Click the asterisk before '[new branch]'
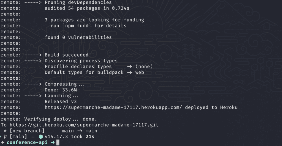 [x=5, y=131]
